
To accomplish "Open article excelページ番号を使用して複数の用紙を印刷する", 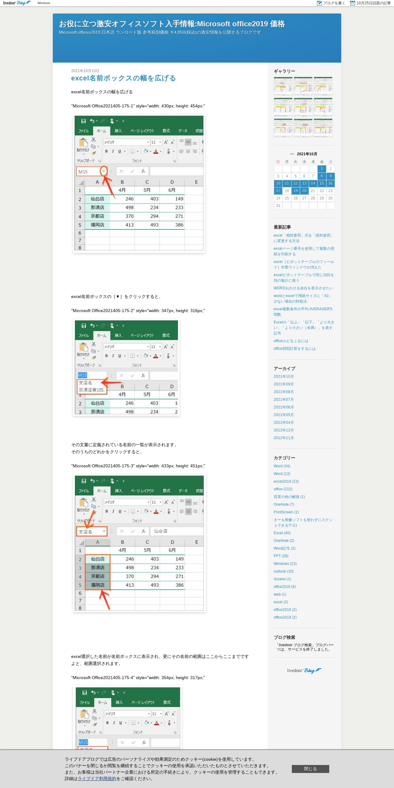I will click(x=304, y=251).
